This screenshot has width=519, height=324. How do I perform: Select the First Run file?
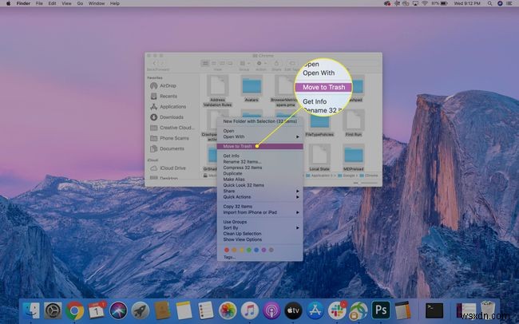[x=354, y=123]
